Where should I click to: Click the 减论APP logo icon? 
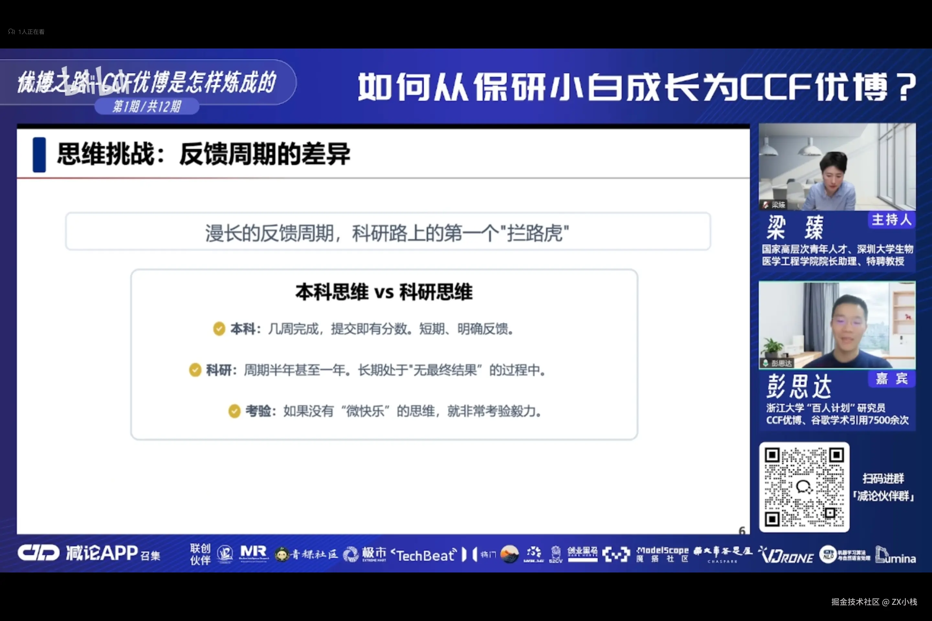click(38, 553)
